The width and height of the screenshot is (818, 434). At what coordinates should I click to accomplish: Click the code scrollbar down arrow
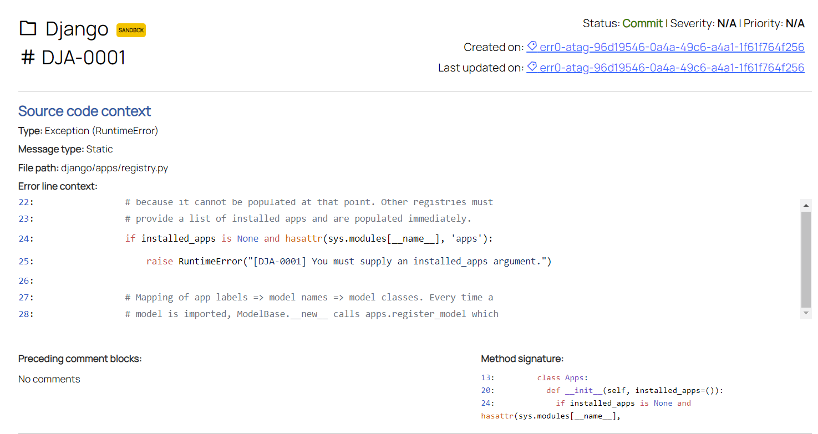(806, 313)
